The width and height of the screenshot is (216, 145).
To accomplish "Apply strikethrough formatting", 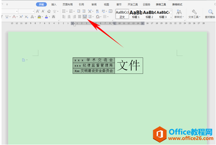I will (14, 17).
